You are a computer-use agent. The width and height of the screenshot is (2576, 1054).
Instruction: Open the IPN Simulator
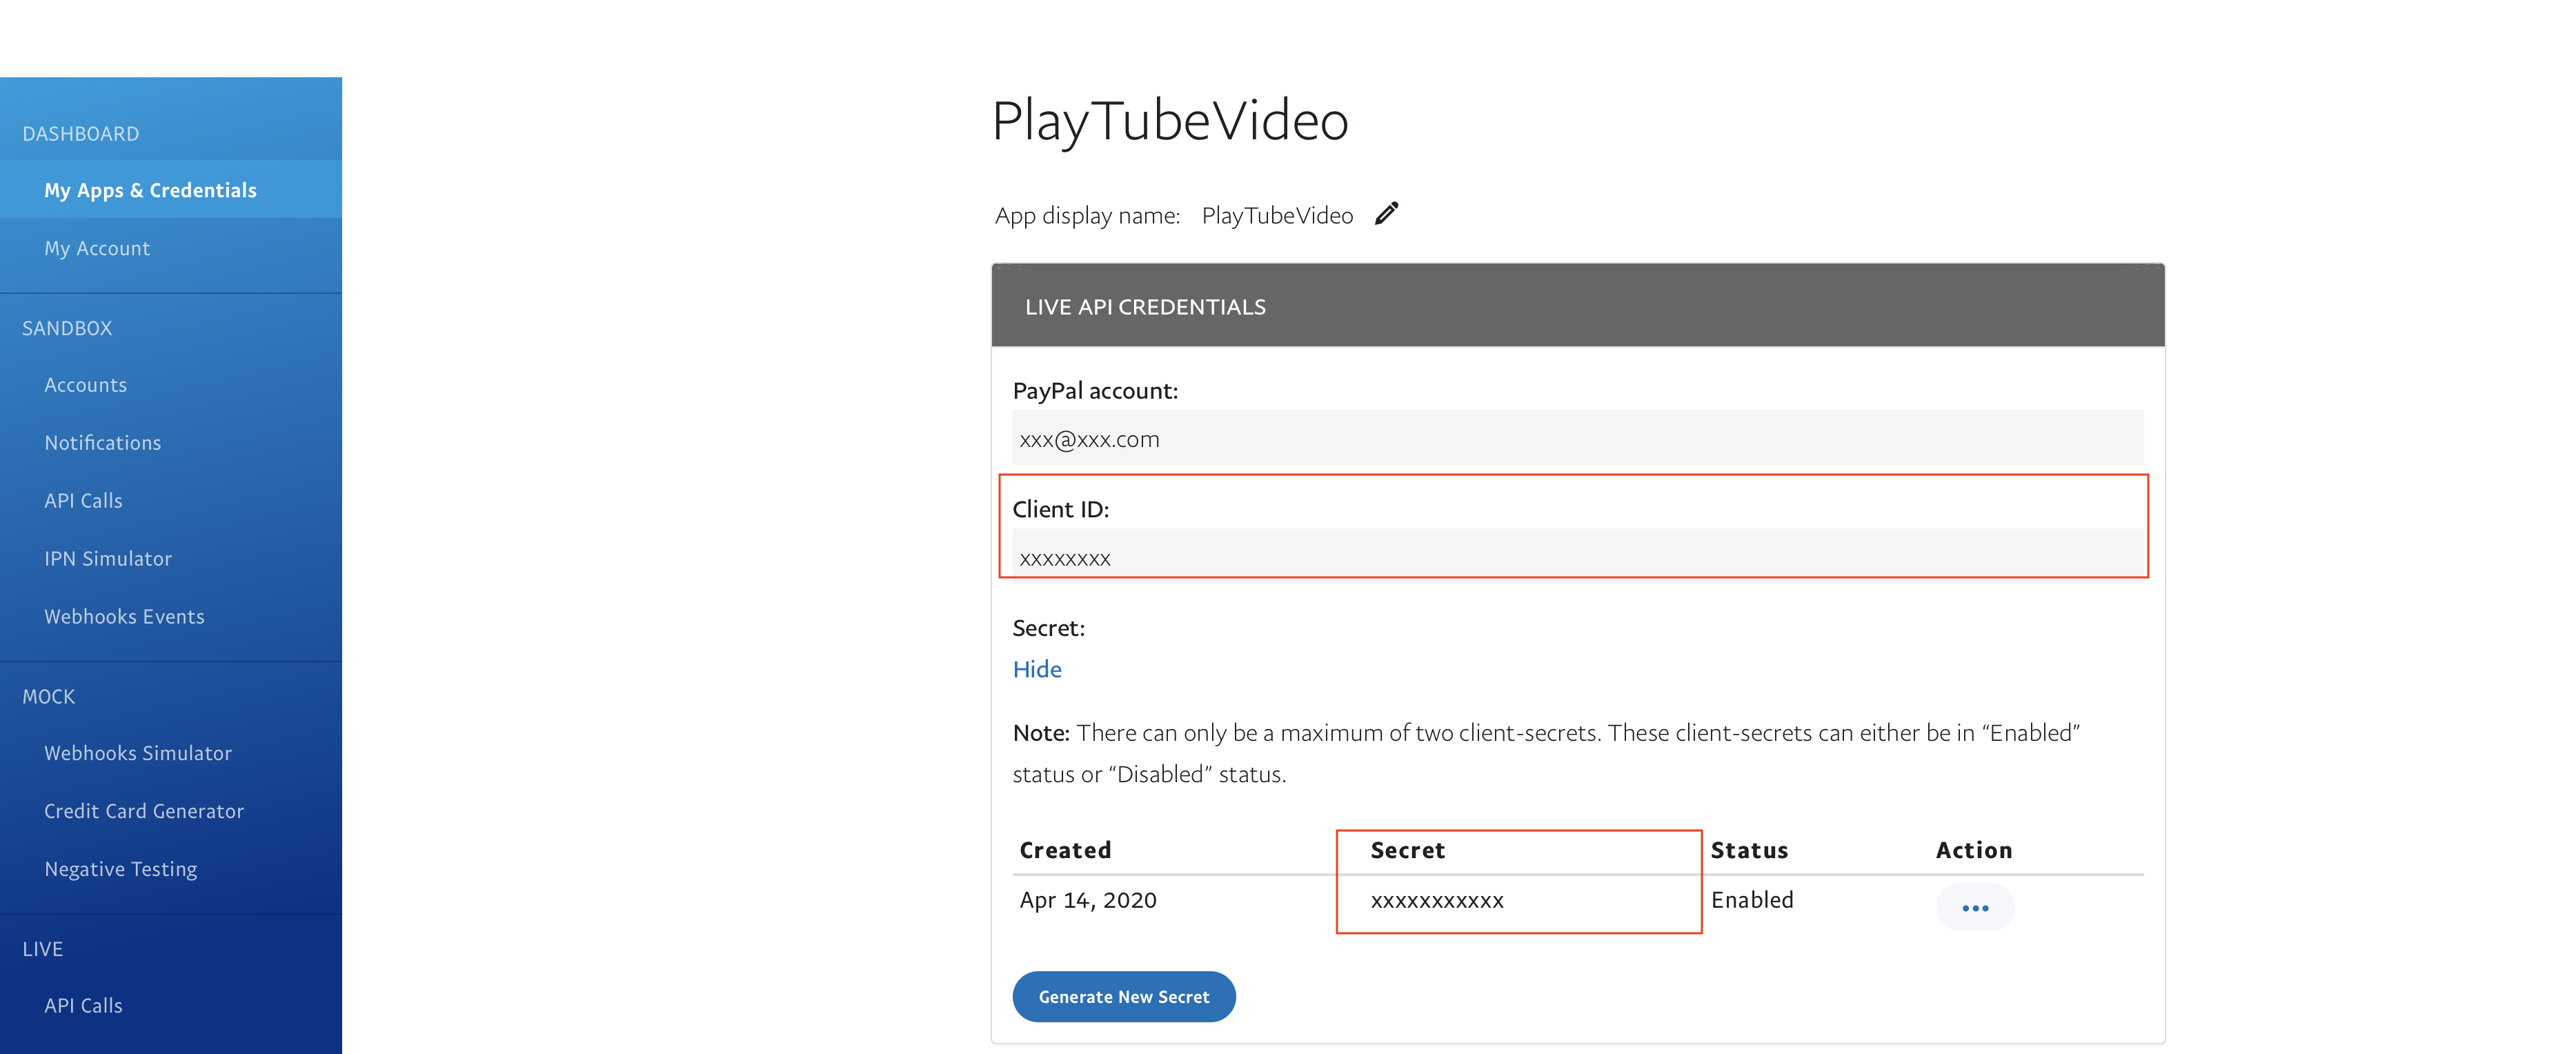(x=108, y=559)
